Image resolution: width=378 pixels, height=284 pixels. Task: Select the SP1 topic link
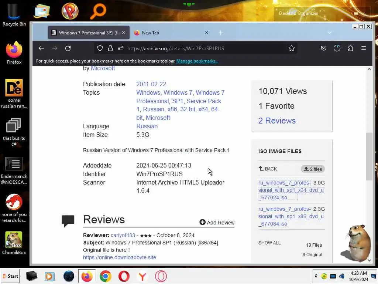coord(178,101)
